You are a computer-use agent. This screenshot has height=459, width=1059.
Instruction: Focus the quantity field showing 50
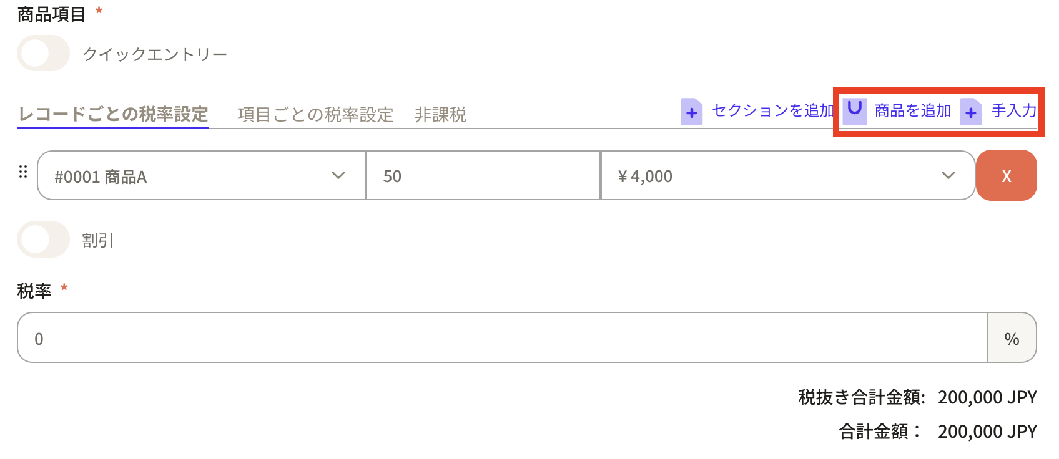(483, 176)
